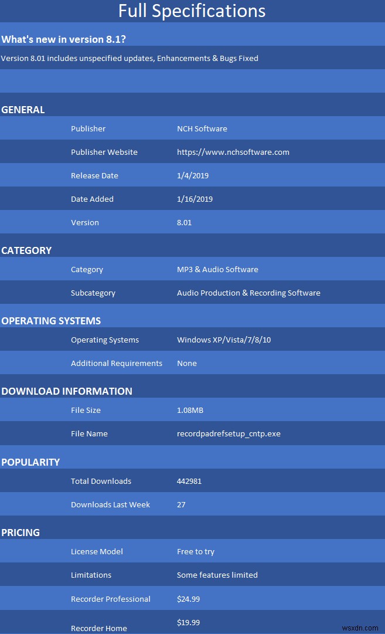Screen dimensions: 385x634
Task: Select the GENERAL section heading
Action: [23, 110]
